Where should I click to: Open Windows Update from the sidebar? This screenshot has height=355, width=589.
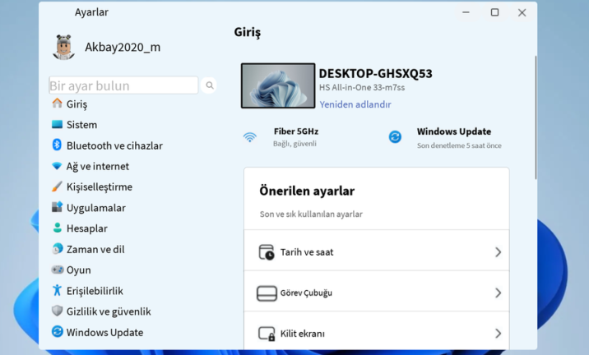104,333
